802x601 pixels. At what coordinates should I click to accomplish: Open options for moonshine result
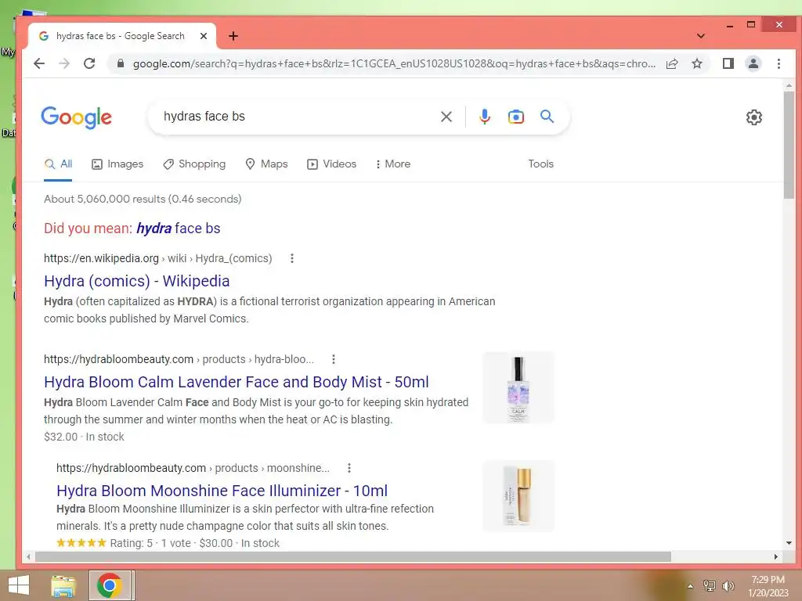coord(349,468)
